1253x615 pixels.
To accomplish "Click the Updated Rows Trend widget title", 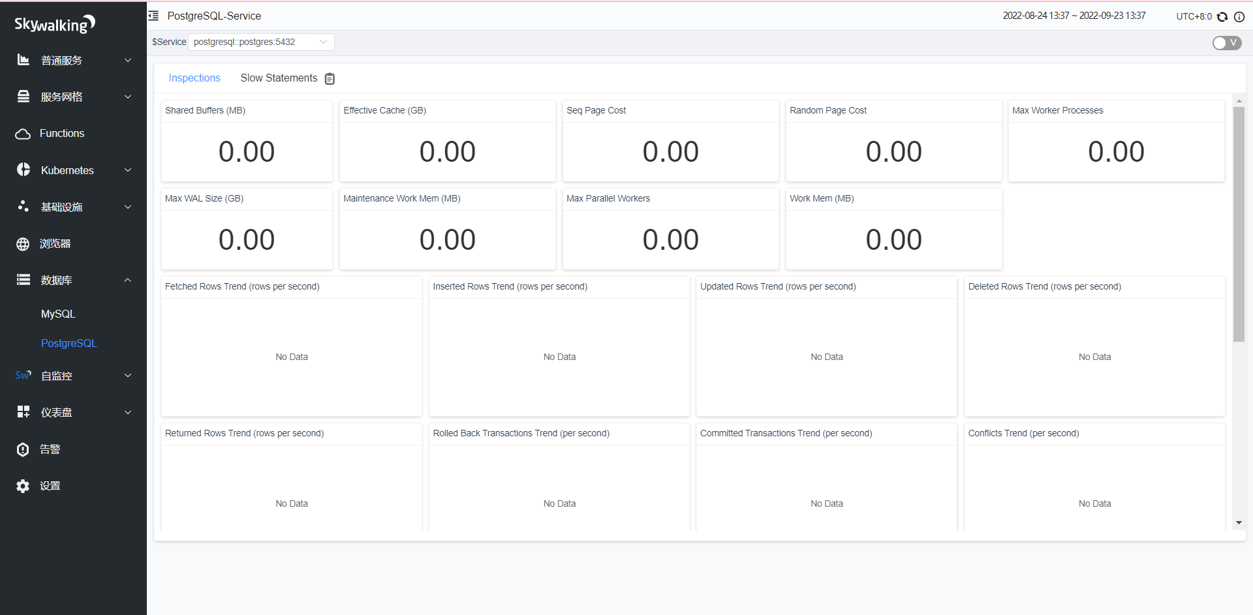I will tap(778, 286).
